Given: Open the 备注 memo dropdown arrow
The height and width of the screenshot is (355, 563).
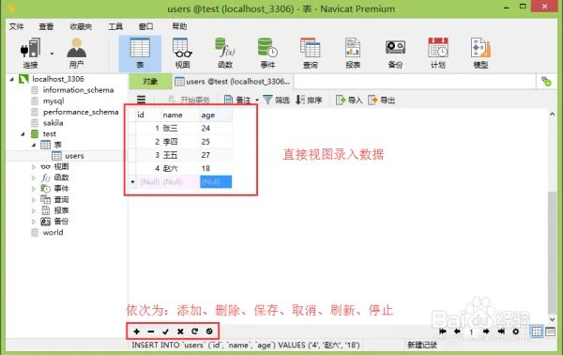Looking at the screenshot, I should [257, 100].
